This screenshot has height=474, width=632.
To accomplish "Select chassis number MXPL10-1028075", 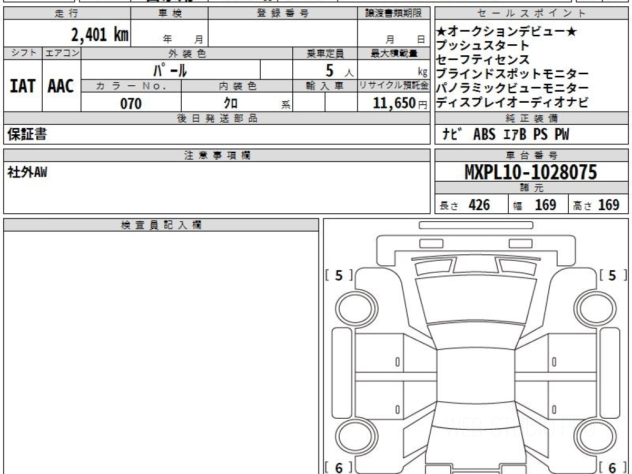I will click(531, 172).
